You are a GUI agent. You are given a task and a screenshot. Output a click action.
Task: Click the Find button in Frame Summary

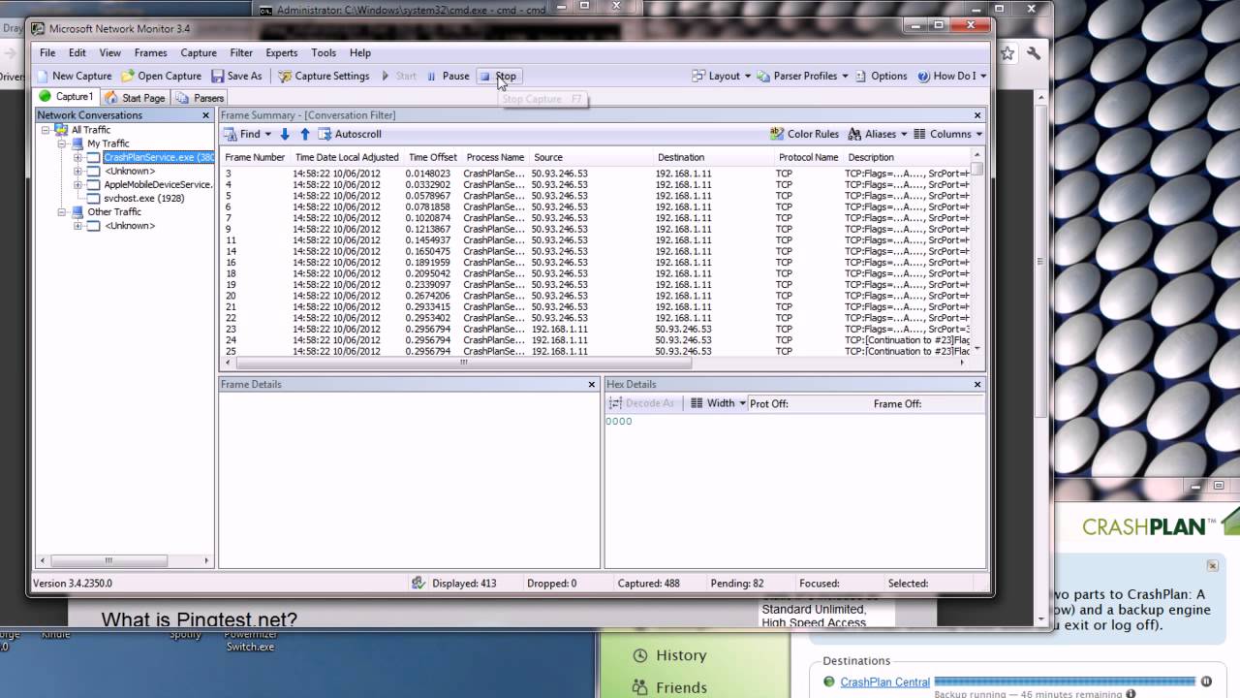[242, 134]
